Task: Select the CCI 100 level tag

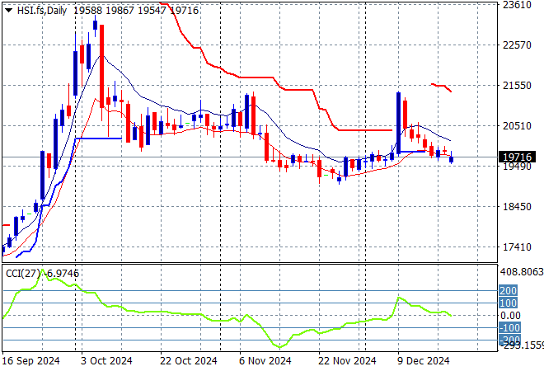Action: click(x=509, y=303)
